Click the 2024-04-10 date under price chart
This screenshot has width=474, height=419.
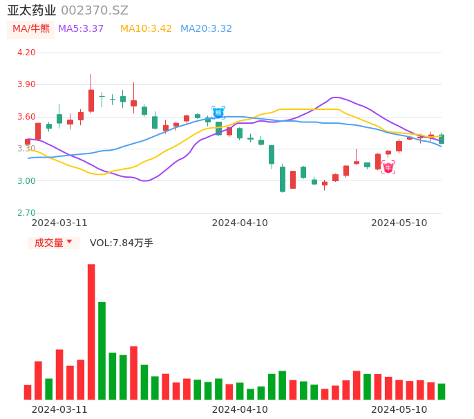(240, 223)
